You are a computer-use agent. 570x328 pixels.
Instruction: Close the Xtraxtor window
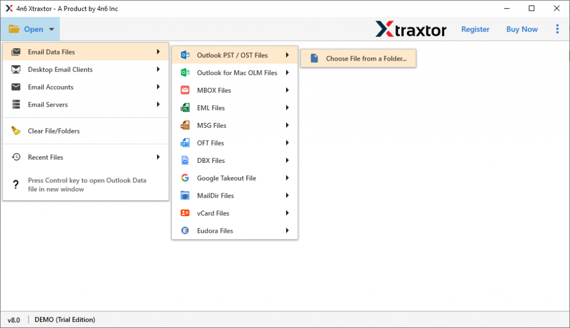click(557, 8)
